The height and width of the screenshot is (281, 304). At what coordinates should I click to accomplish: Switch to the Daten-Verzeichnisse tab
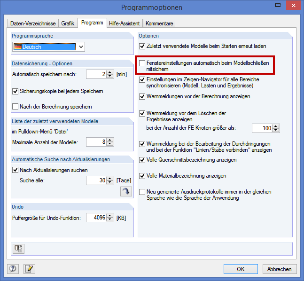[x=33, y=23]
